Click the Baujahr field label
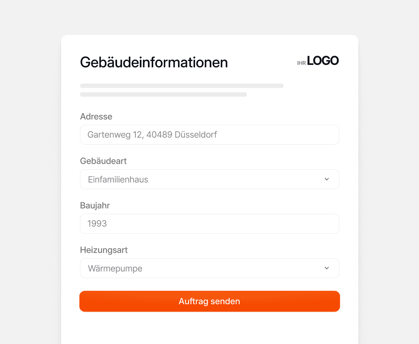The width and height of the screenshot is (419, 344). click(x=95, y=206)
